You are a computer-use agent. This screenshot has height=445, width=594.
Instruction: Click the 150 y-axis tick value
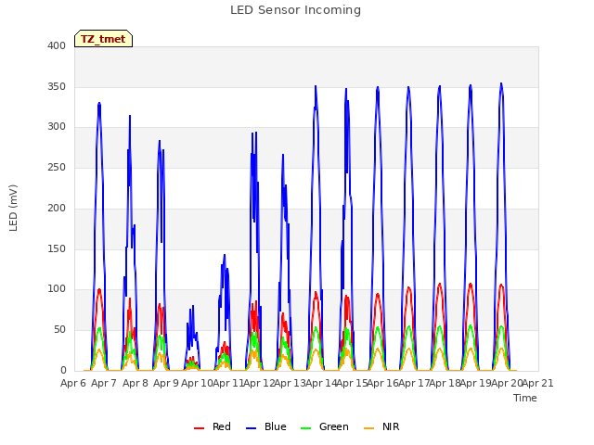coord(57,248)
